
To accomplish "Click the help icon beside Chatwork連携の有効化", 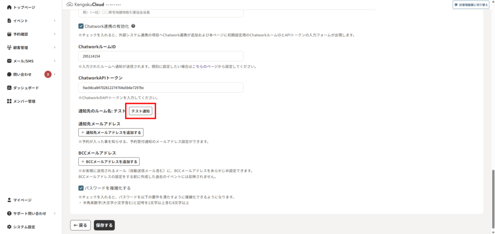I will click(x=133, y=26).
